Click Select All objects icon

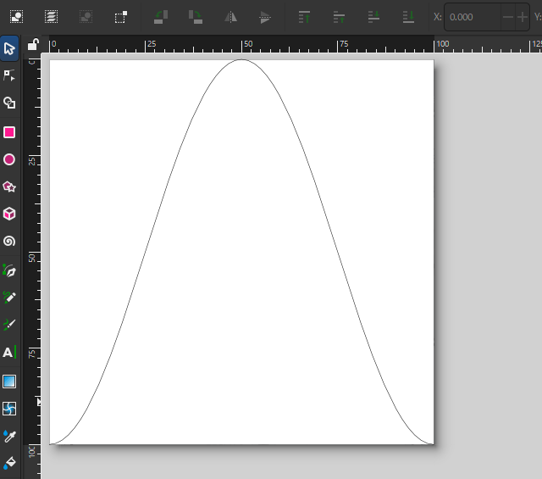tap(17, 17)
